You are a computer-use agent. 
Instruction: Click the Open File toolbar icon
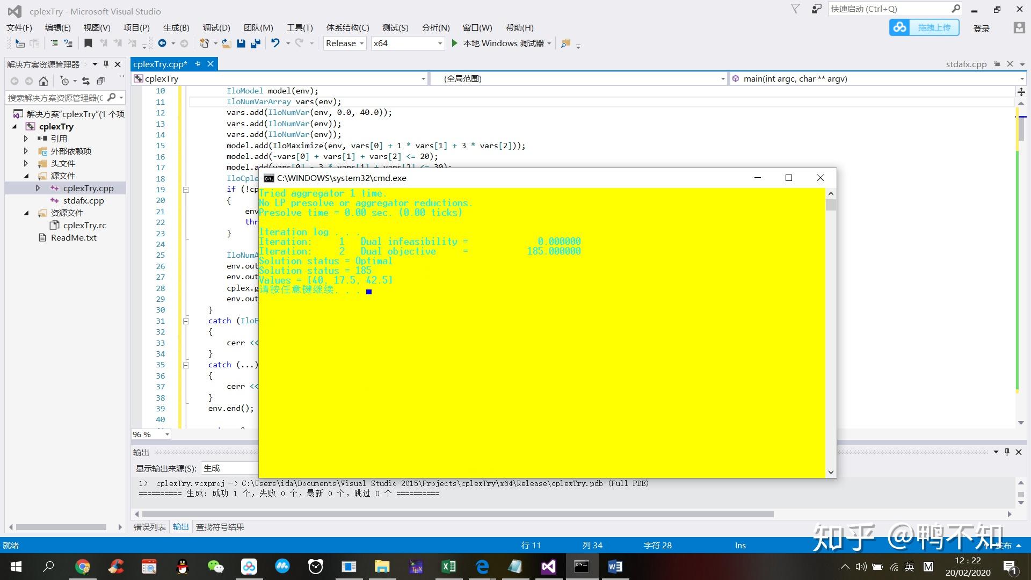(226, 44)
